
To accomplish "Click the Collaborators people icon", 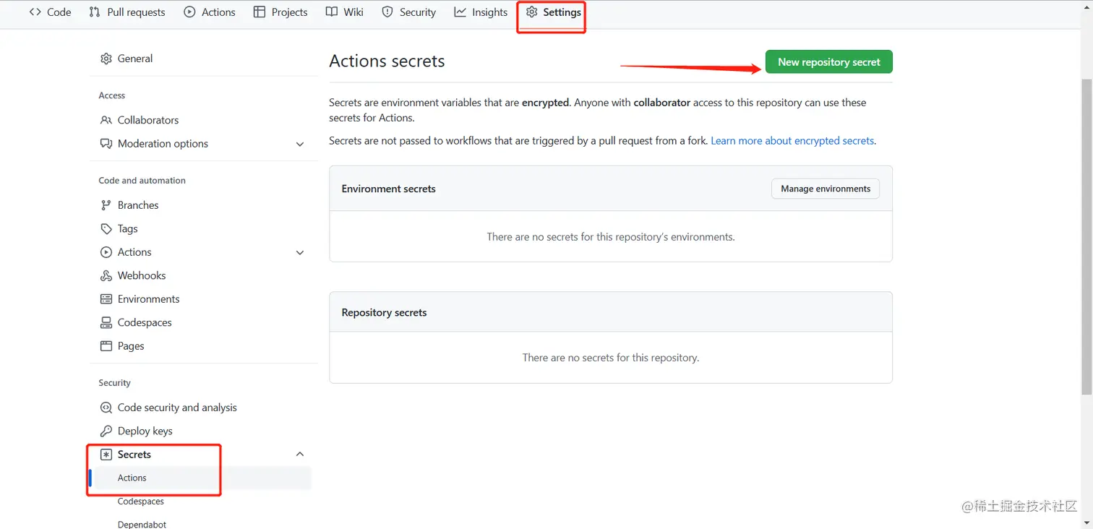I will point(106,120).
